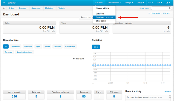Open the Customers menu
Image resolution: width=174 pixels, height=101 pixels.
[x=37, y=8]
